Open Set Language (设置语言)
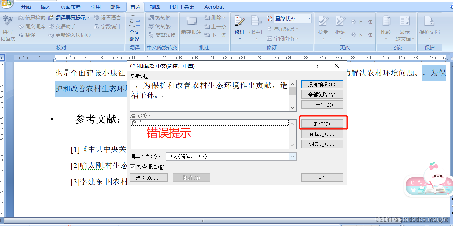453x226 pixels. 107,17
